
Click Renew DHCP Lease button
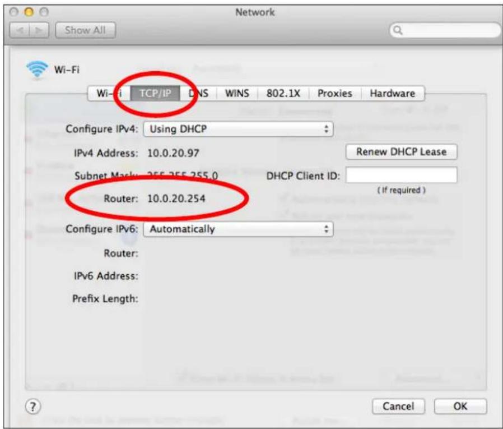coord(401,151)
